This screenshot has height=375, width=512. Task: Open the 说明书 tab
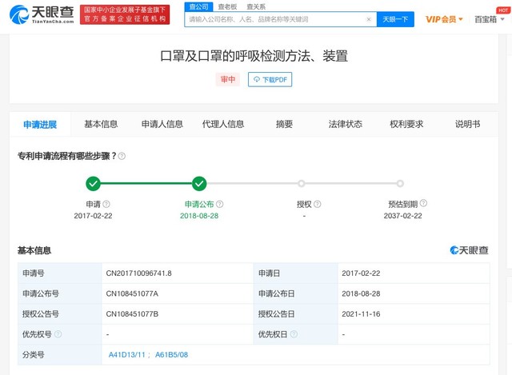(467, 124)
